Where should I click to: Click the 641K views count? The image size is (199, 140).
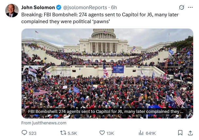click(151, 133)
